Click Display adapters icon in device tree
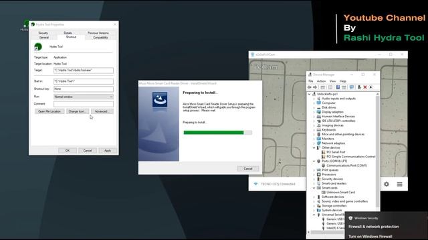The height and width of the screenshot is (240, 428). (x=318, y=112)
